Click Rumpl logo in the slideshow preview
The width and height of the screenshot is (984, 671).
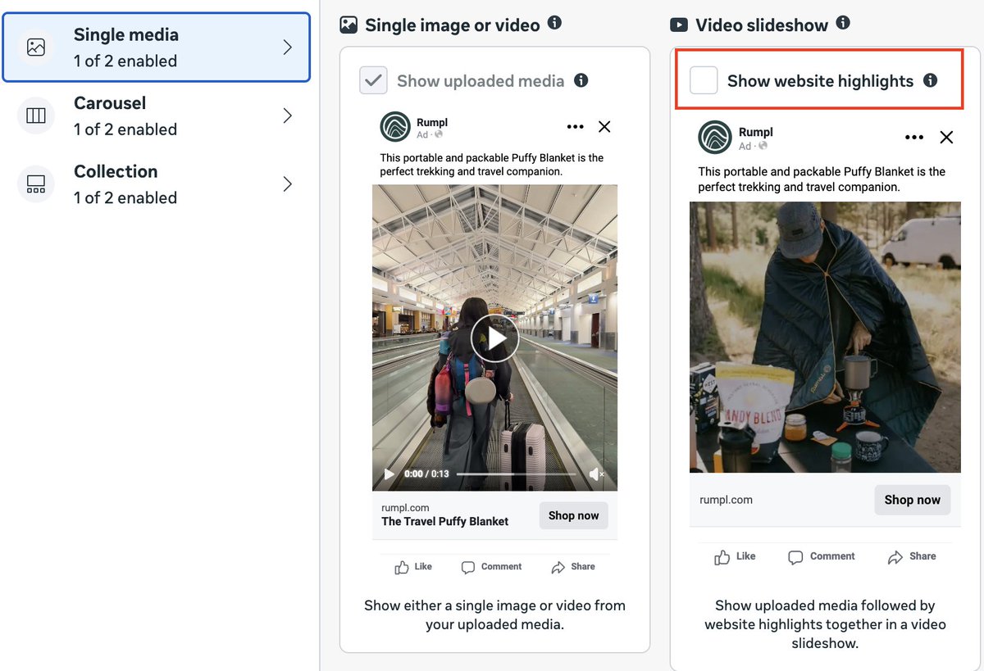714,137
